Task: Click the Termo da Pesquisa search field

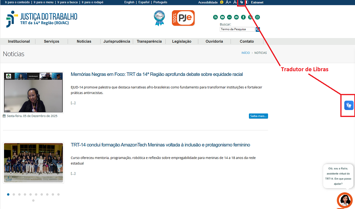Action: point(237,29)
